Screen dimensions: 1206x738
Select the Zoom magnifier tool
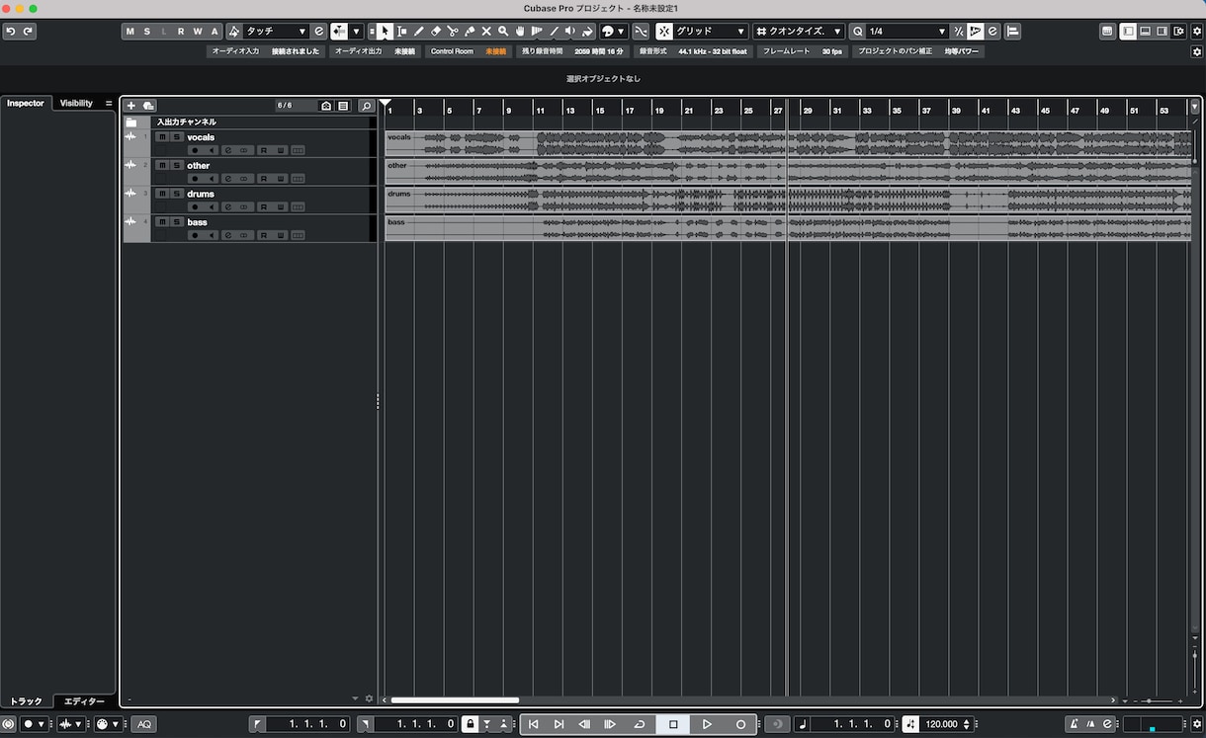(502, 32)
